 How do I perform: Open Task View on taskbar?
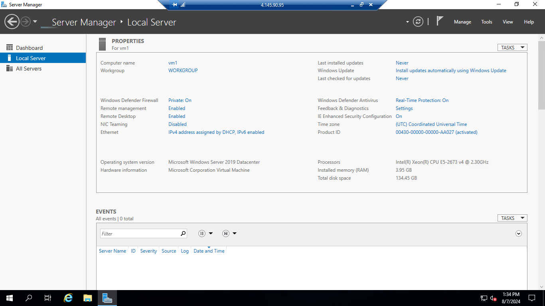[x=48, y=298]
